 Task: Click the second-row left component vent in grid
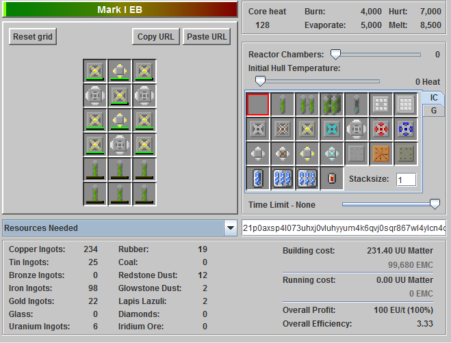pyautogui.click(x=95, y=96)
